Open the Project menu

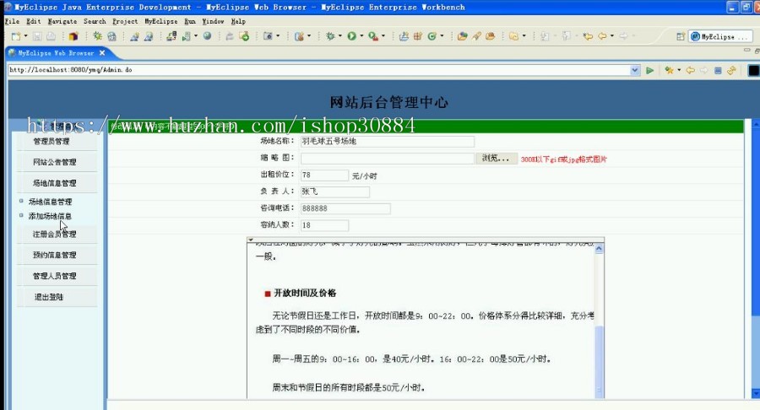point(125,21)
